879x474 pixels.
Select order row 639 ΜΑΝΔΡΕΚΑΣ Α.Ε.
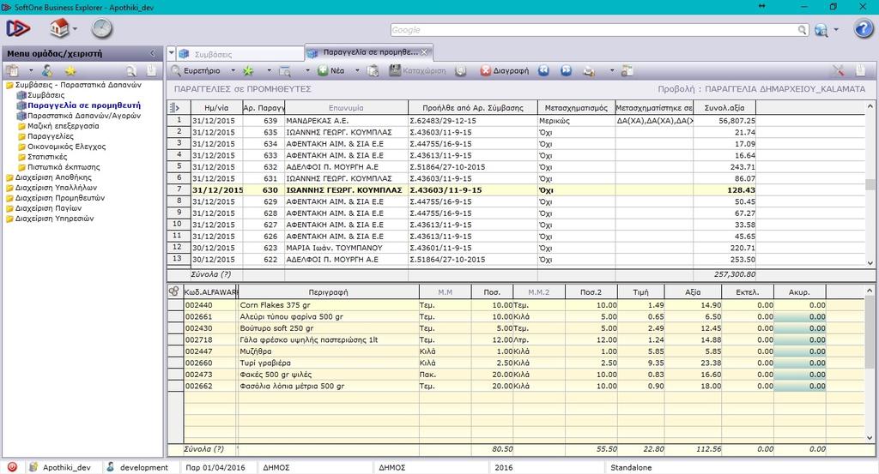coord(516,120)
